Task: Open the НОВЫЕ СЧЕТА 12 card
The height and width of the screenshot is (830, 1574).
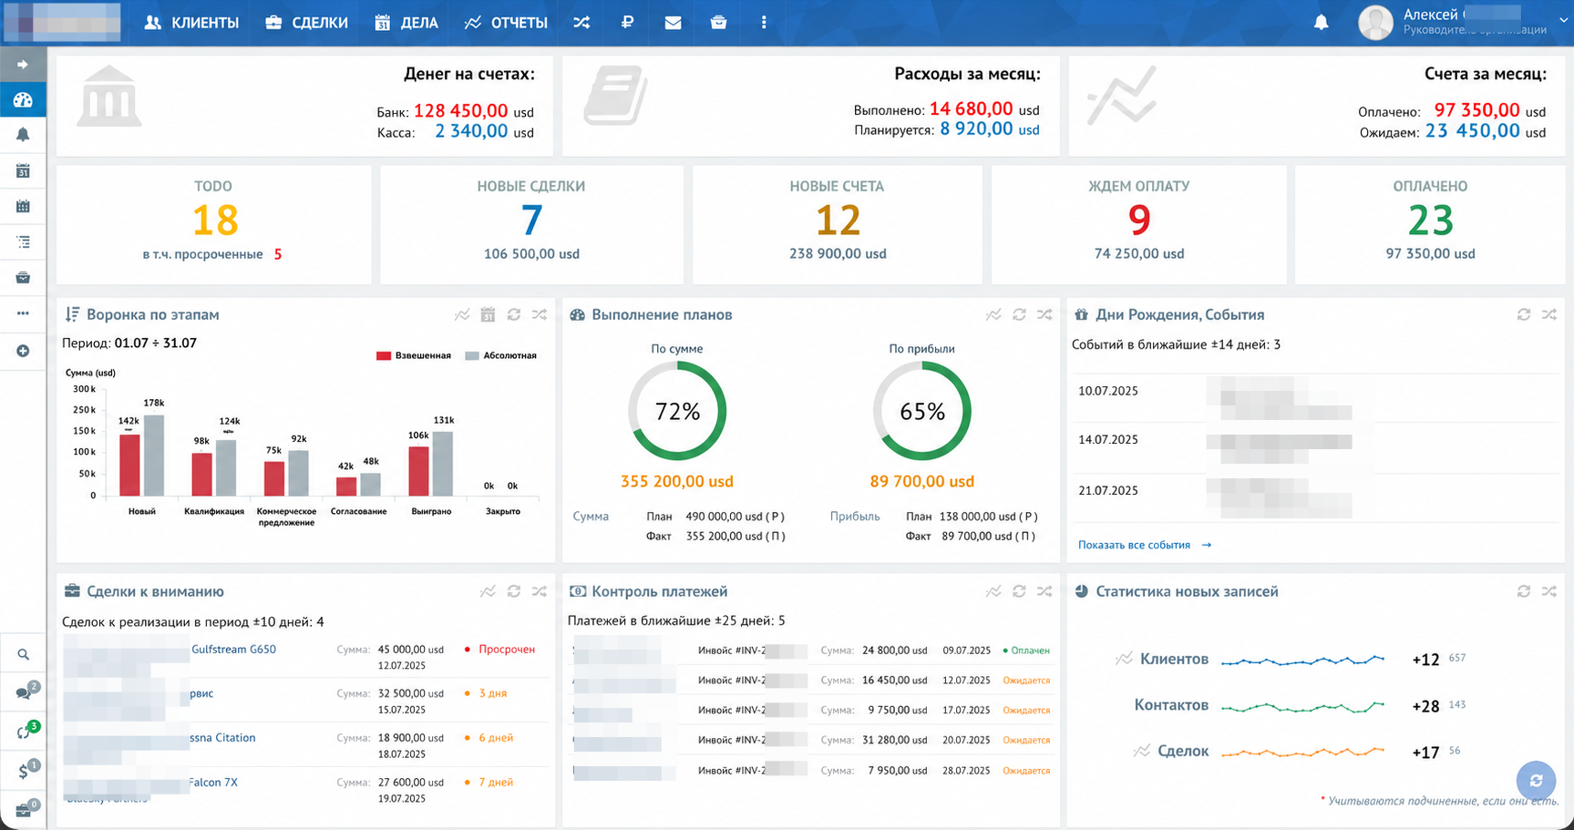Action: pyautogui.click(x=838, y=224)
